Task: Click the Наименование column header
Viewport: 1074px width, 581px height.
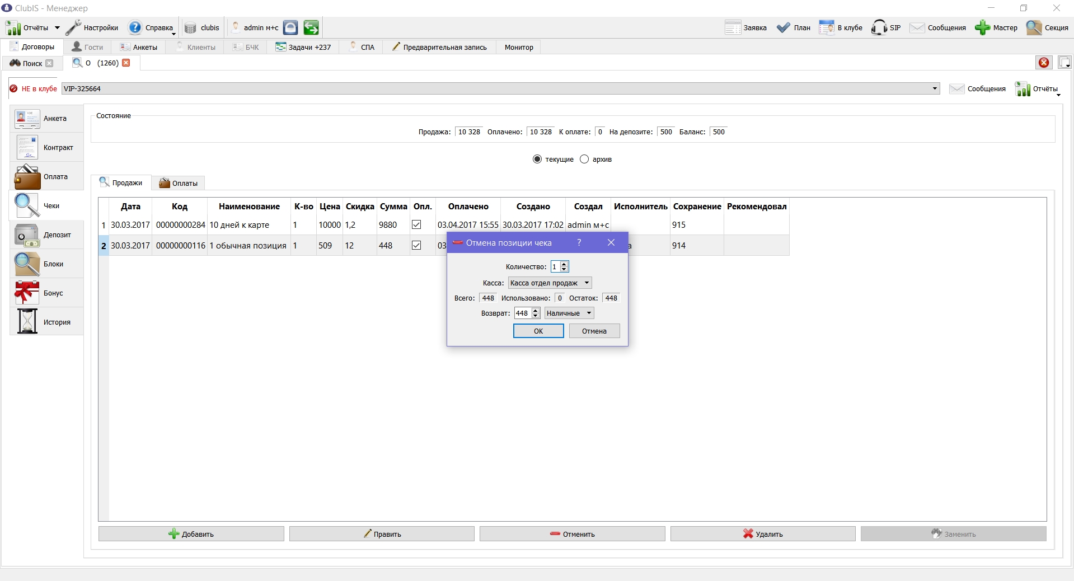Action: click(249, 207)
